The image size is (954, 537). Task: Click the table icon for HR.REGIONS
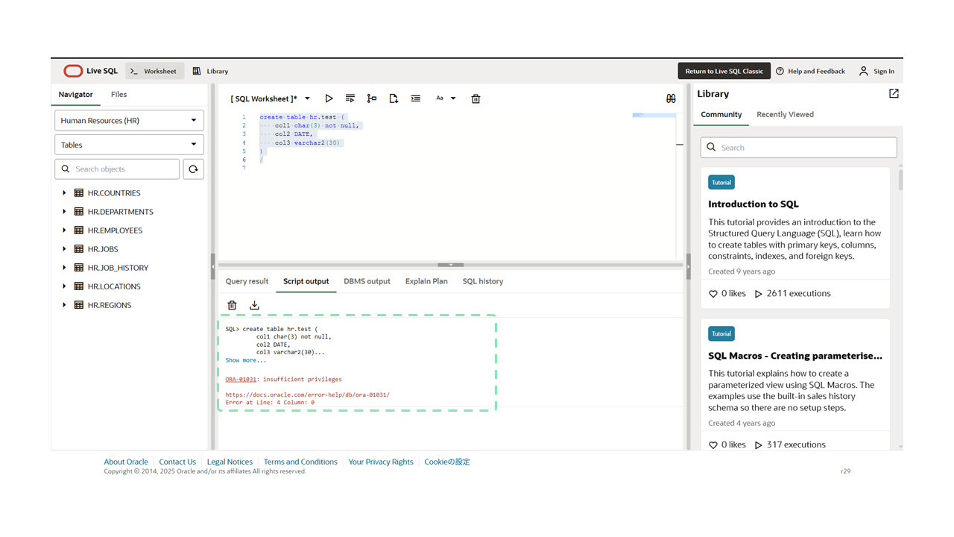[x=79, y=305]
